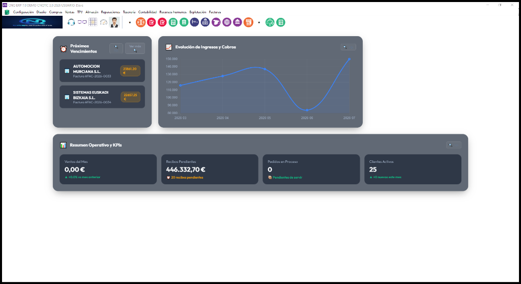Click the purple Spain map icon
Screen dimensions: 521x284
tap(216, 22)
